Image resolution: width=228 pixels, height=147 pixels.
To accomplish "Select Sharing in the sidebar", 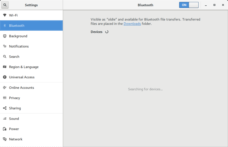I will pyautogui.click(x=31, y=108).
